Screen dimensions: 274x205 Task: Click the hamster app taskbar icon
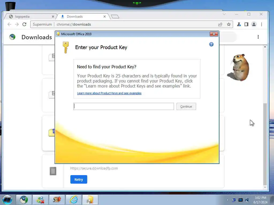tap(57, 200)
